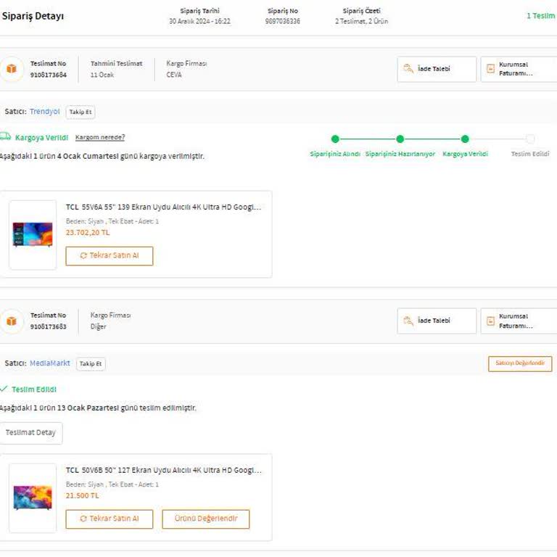Screen dimensions: 557x557
Task: Open İade Talebi for the CEVA delivery
Action: click(437, 69)
